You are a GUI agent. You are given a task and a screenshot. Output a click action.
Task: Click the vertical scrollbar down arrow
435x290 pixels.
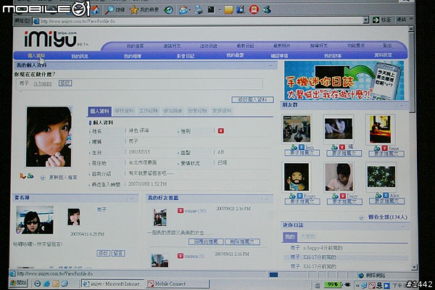pos(414,267)
